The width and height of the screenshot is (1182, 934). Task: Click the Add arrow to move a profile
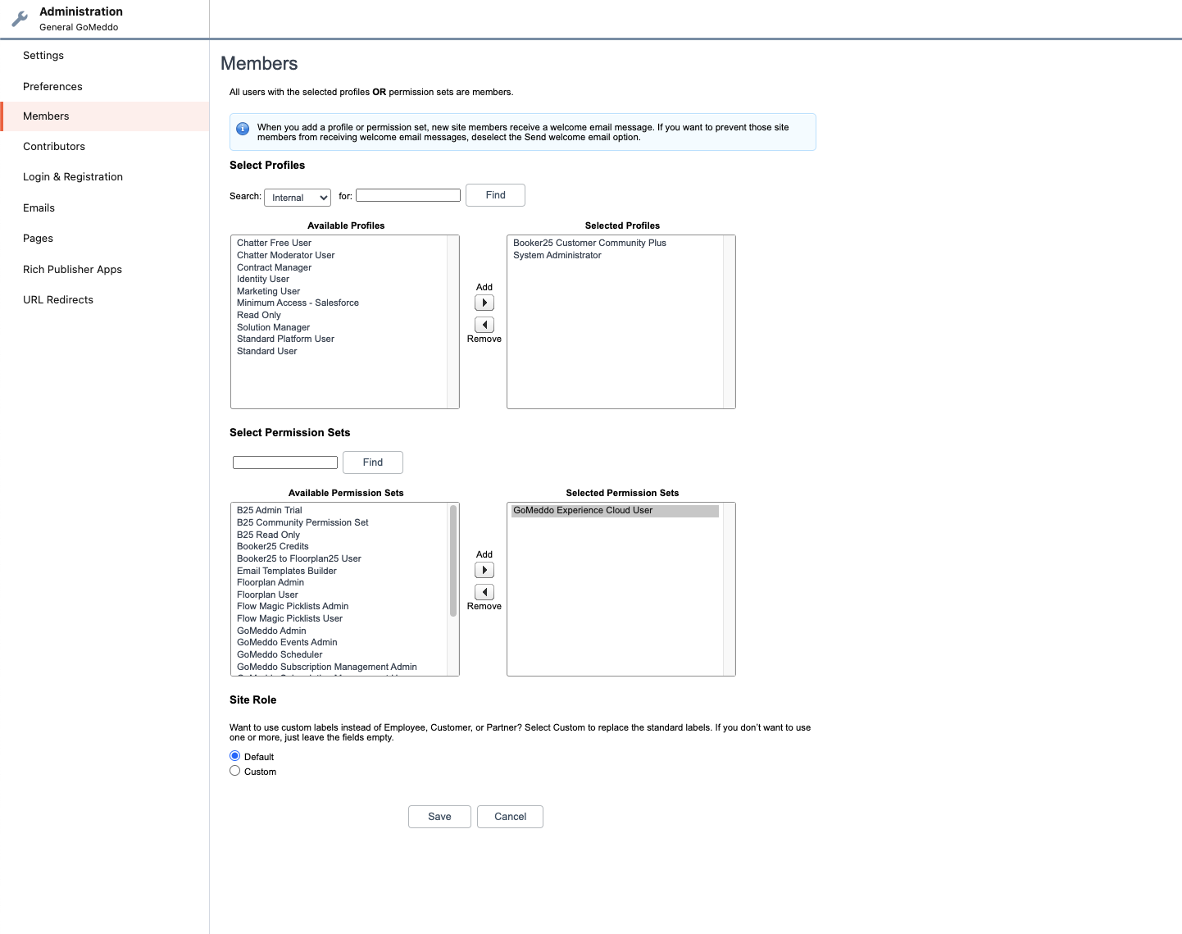(484, 302)
